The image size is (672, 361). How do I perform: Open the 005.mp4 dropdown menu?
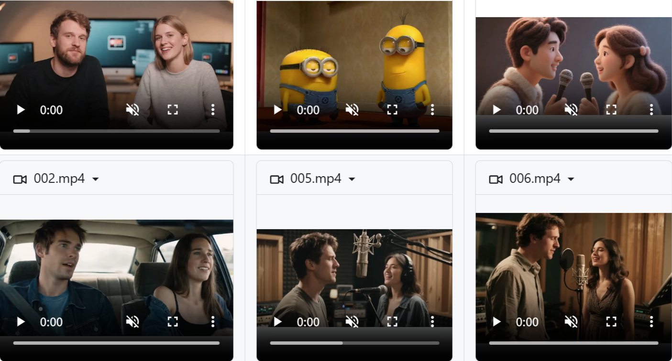tap(352, 180)
